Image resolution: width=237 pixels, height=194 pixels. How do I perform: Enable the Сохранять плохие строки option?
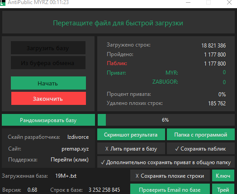[x=170, y=175]
